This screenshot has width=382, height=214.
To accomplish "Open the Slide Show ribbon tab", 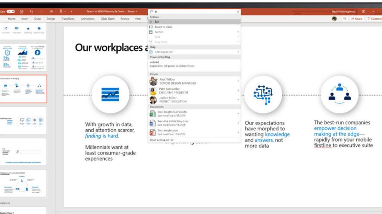I will [x=107, y=18].
